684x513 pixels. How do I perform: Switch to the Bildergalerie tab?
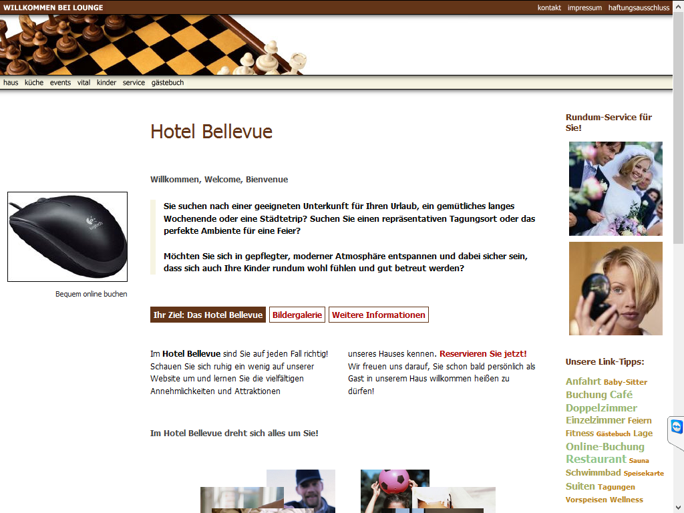pos(297,315)
